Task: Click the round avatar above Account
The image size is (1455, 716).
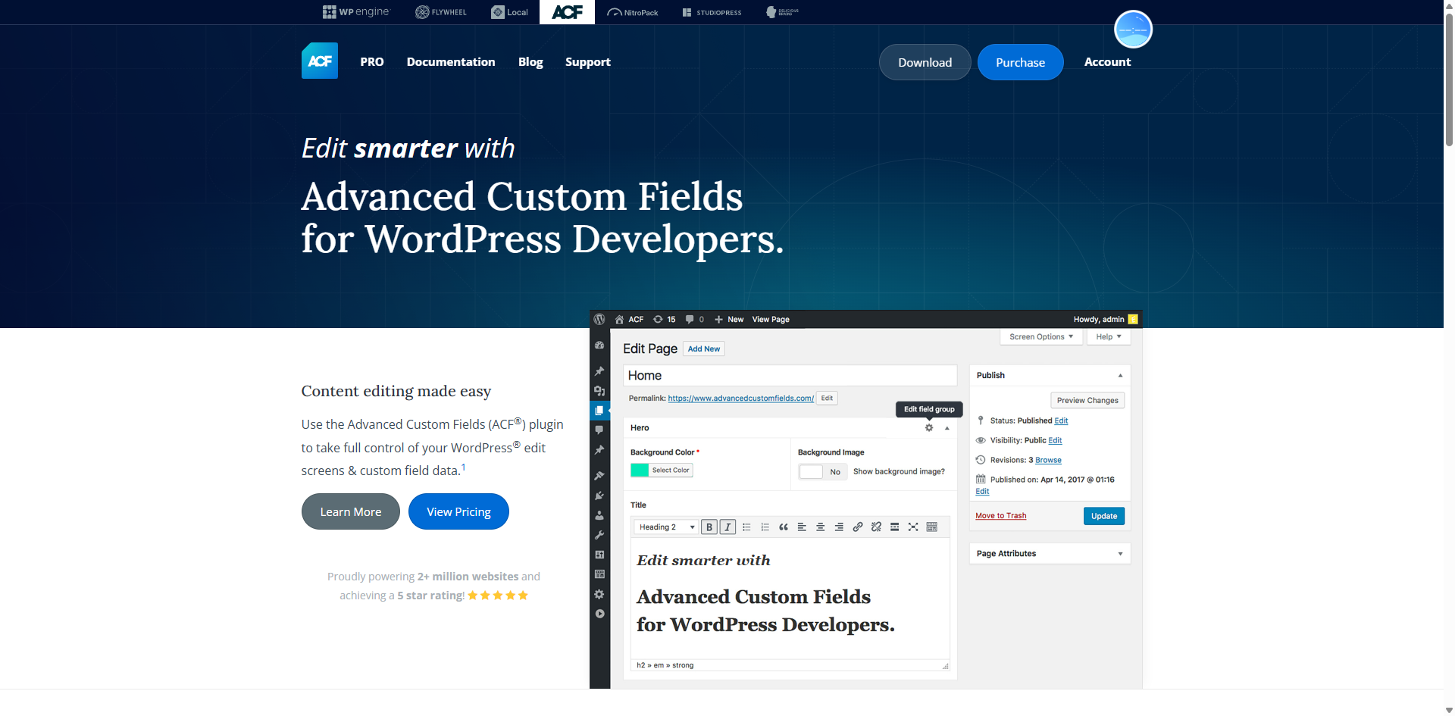Action: click(1133, 30)
